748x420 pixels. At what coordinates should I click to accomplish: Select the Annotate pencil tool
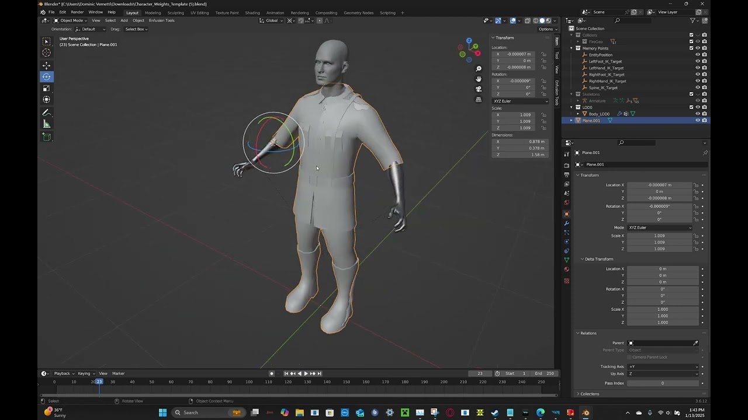(x=46, y=113)
